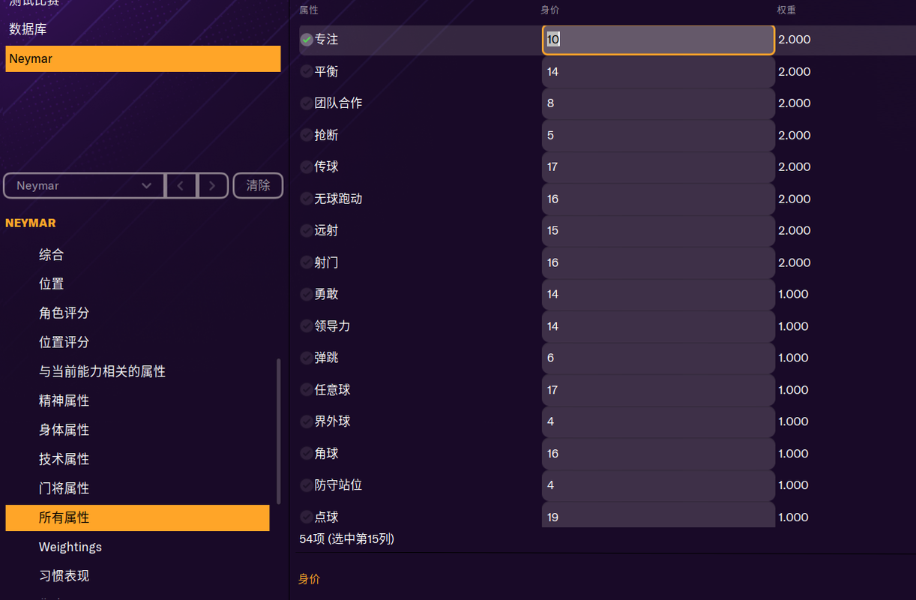Open the 身体属性 section

(x=64, y=430)
